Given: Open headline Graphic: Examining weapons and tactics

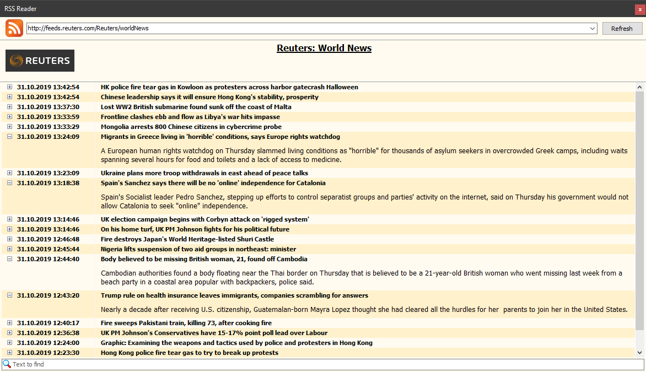Looking at the screenshot, I should 236,343.
